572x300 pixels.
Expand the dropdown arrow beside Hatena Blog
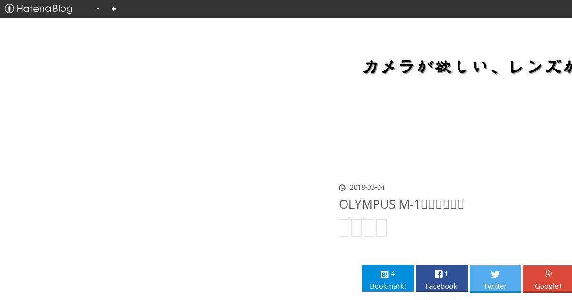coord(98,9)
